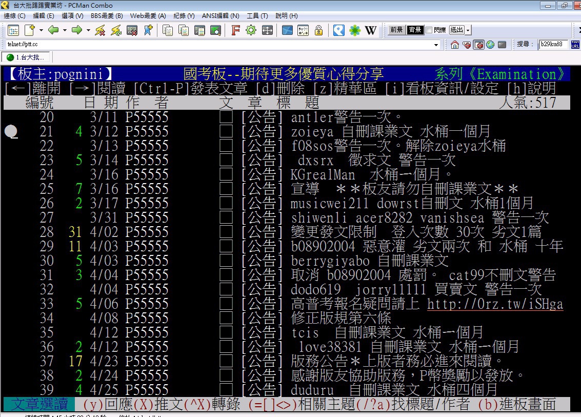Click the find magnifier icon
581x417 pixels.
(x=215, y=30)
